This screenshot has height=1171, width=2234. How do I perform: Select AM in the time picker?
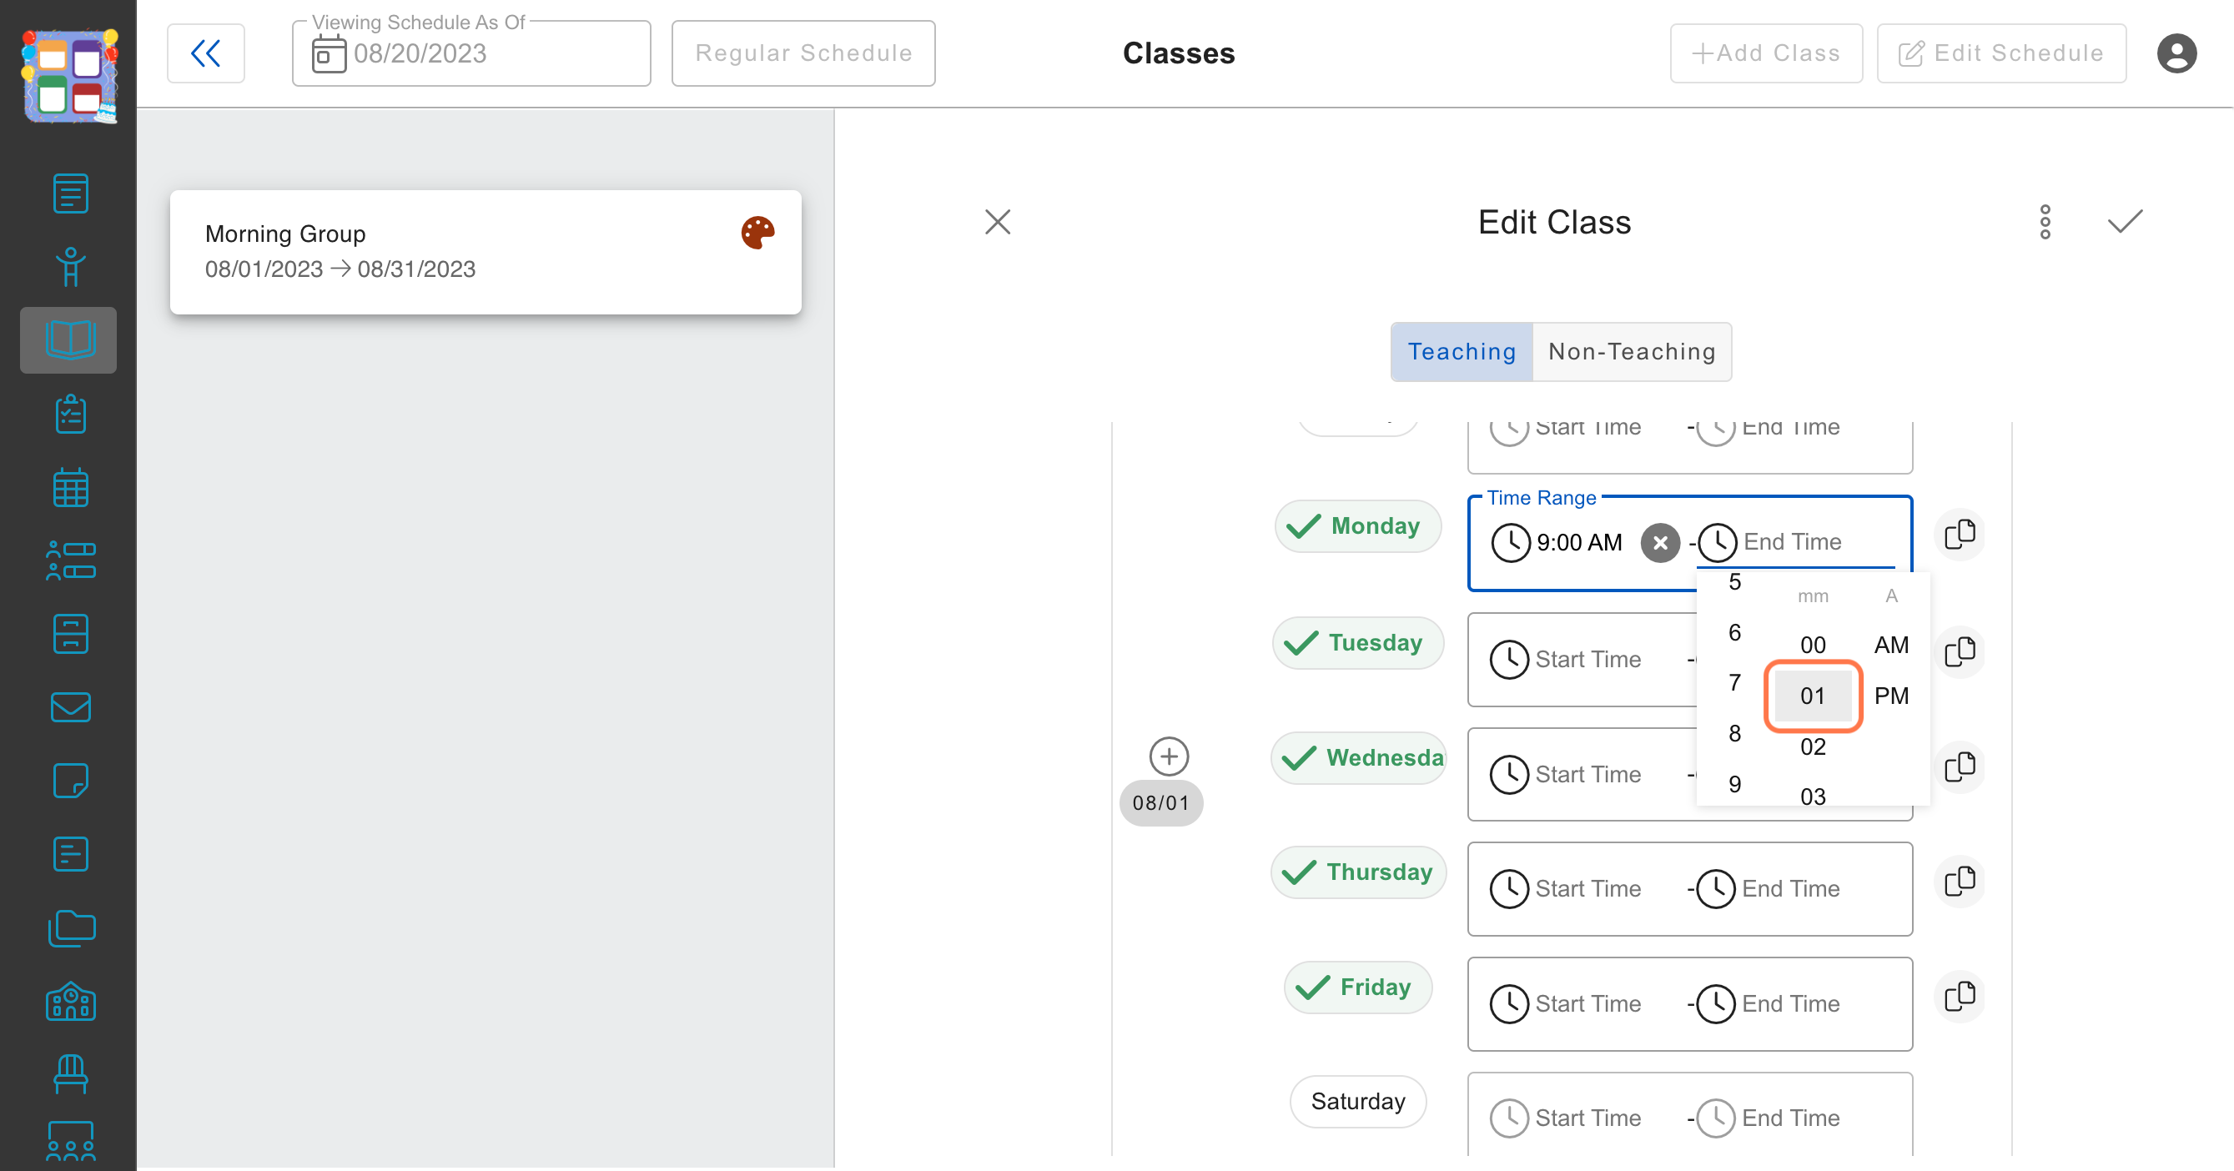coord(1890,645)
